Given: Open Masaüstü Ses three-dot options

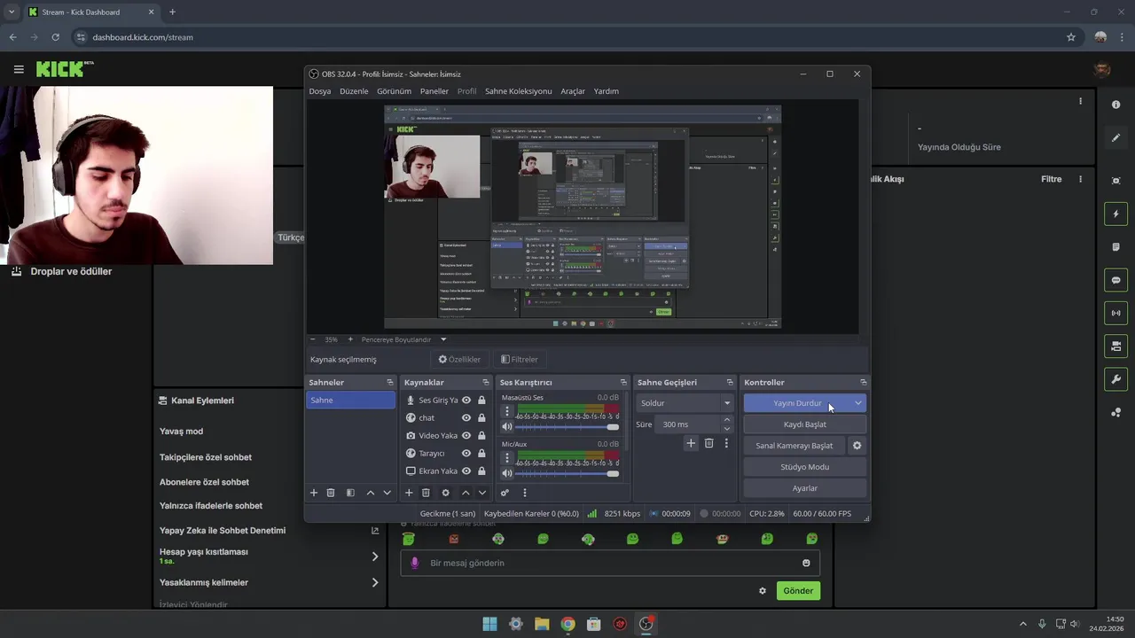Looking at the screenshot, I should coord(507,412).
